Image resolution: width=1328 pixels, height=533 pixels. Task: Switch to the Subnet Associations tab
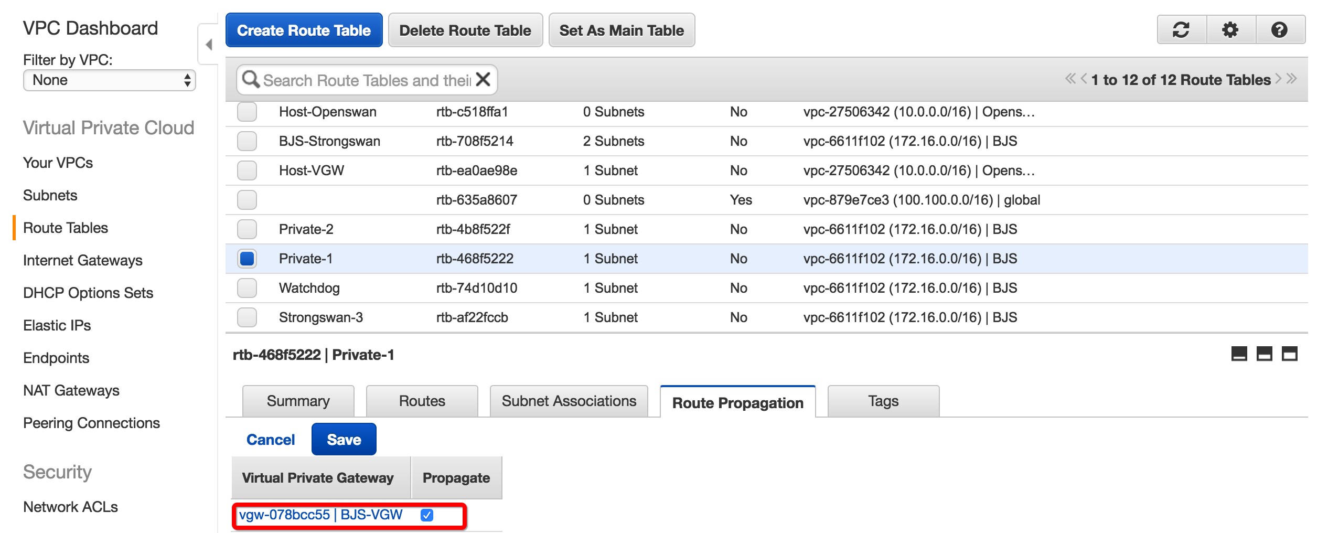pos(569,401)
